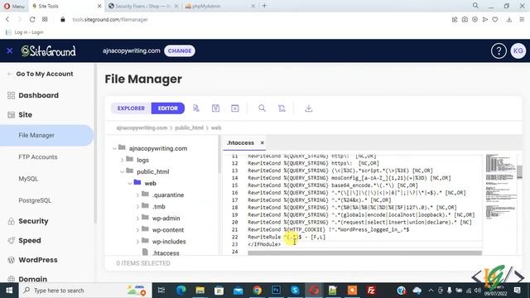Click the Windows Start button
Viewport: 530px width, 298px height.
pyautogui.click(x=9, y=291)
